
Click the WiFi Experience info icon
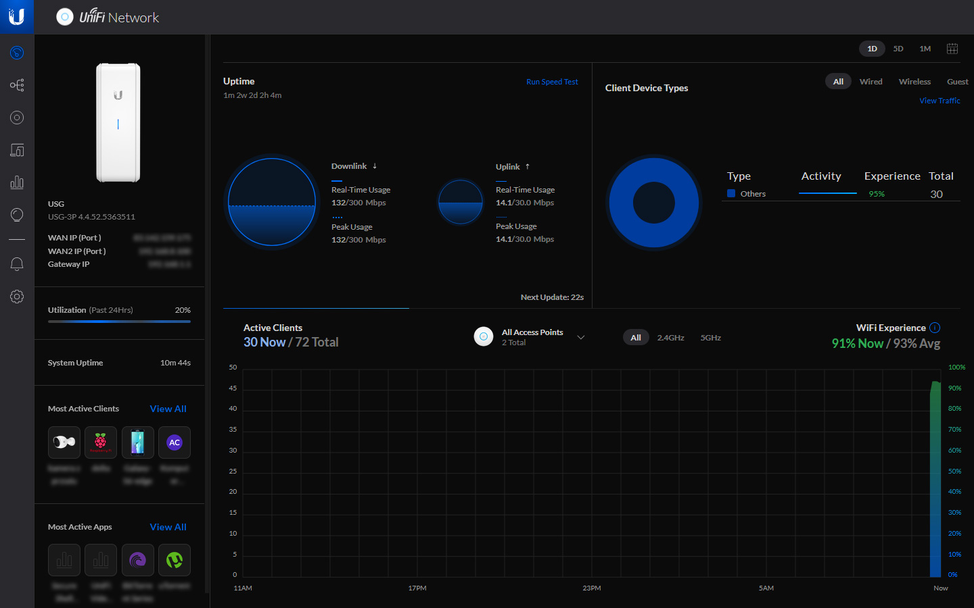coord(935,328)
